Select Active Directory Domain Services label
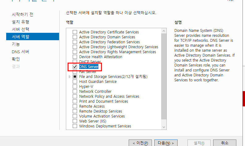245x146 pixels. click(x=107, y=37)
